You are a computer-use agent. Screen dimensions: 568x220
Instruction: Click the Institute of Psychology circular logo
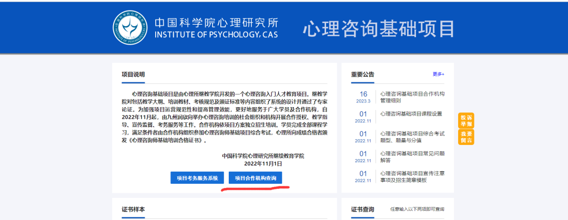click(x=130, y=27)
